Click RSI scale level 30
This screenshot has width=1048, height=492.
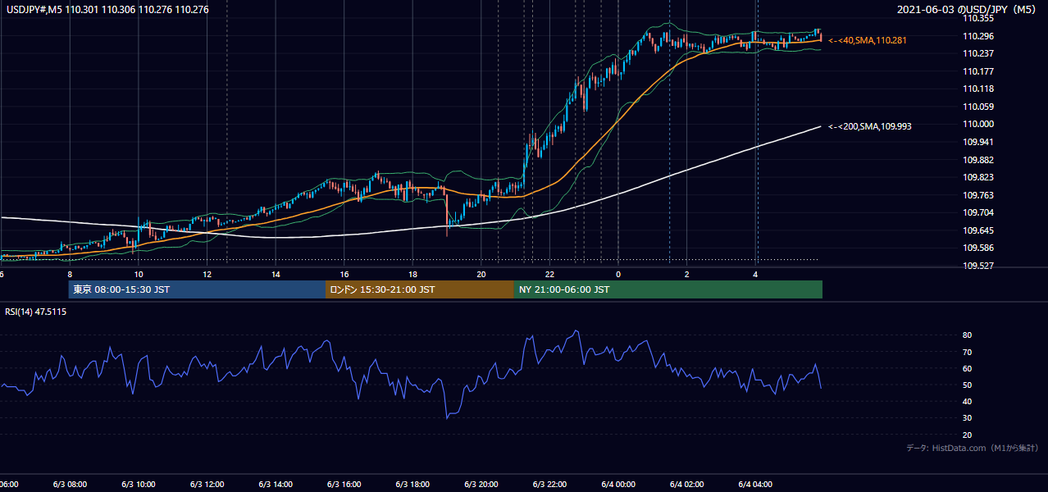tap(967, 417)
